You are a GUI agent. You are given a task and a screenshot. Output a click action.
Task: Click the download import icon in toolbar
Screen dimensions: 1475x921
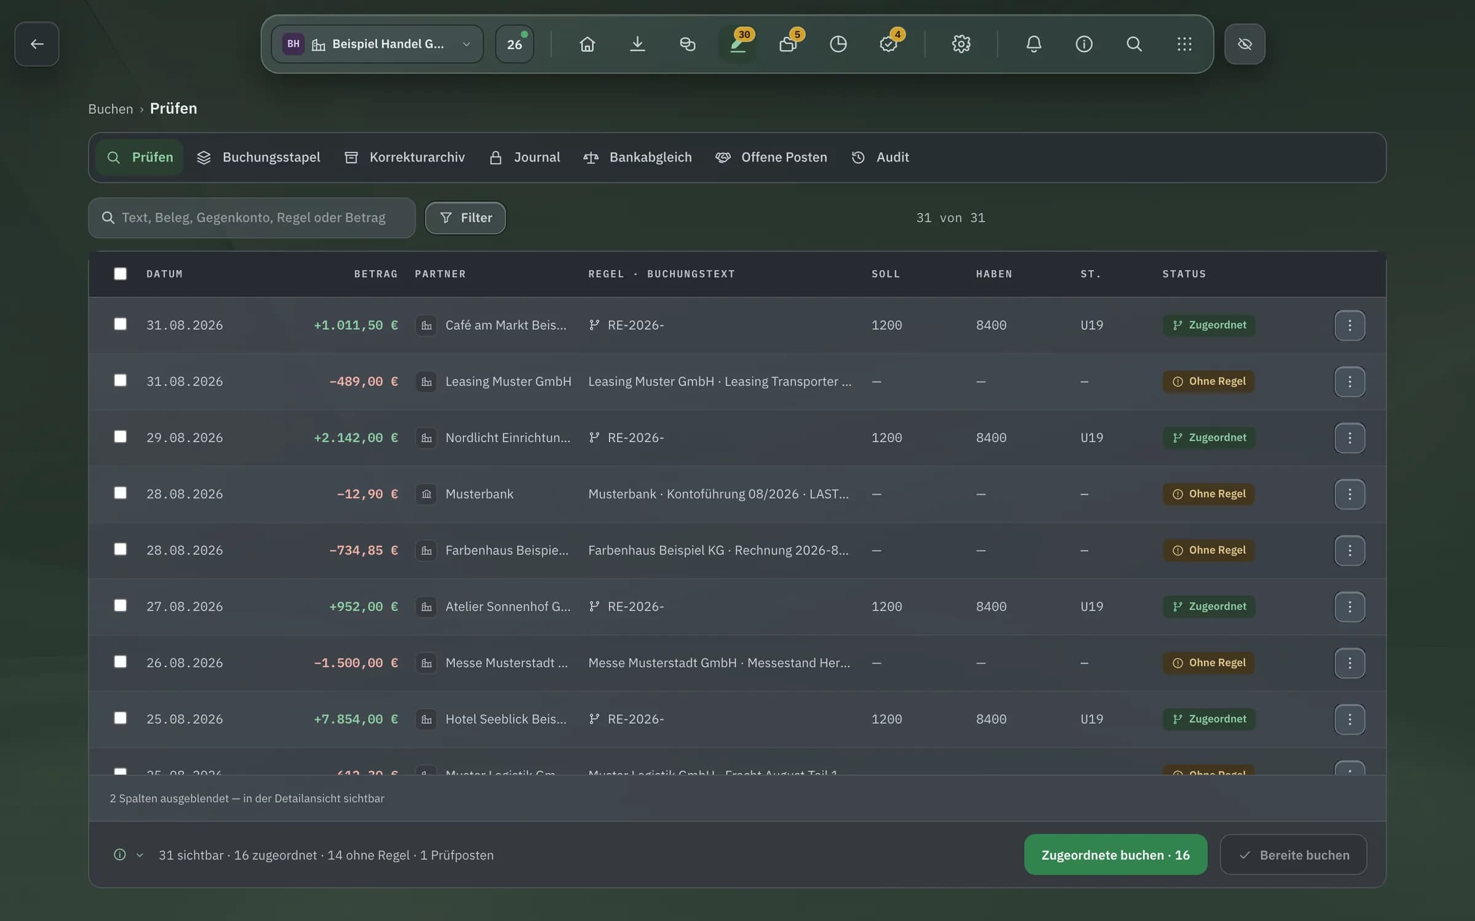pyautogui.click(x=637, y=44)
